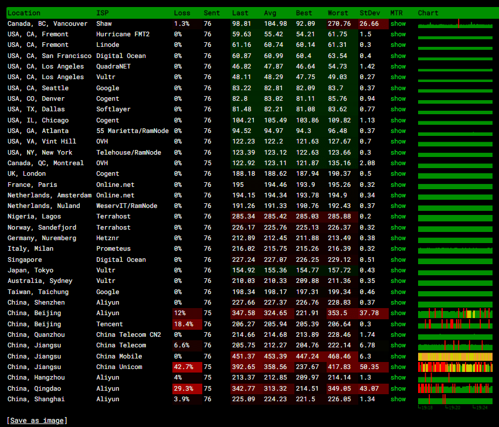Click the 'Norway, Sandefjord' location cell
This screenshot has width=499, height=427.
point(42,227)
